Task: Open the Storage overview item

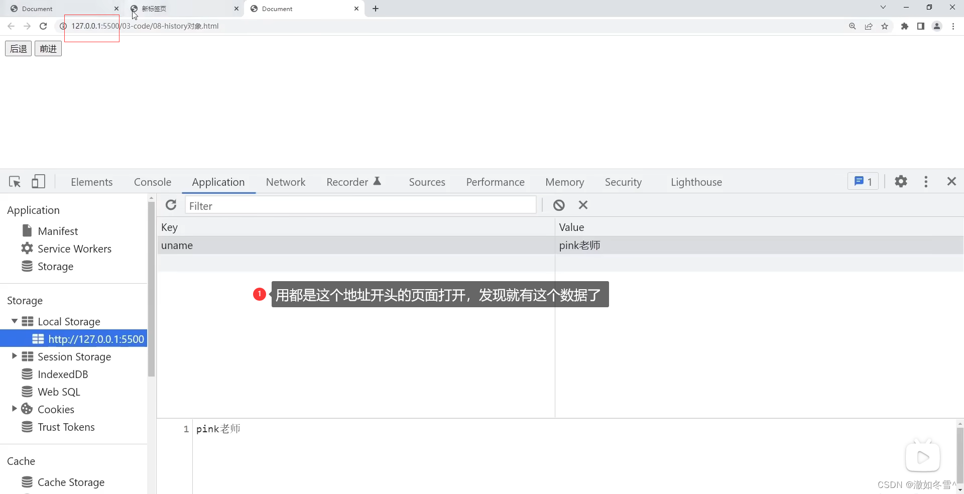Action: [x=55, y=266]
